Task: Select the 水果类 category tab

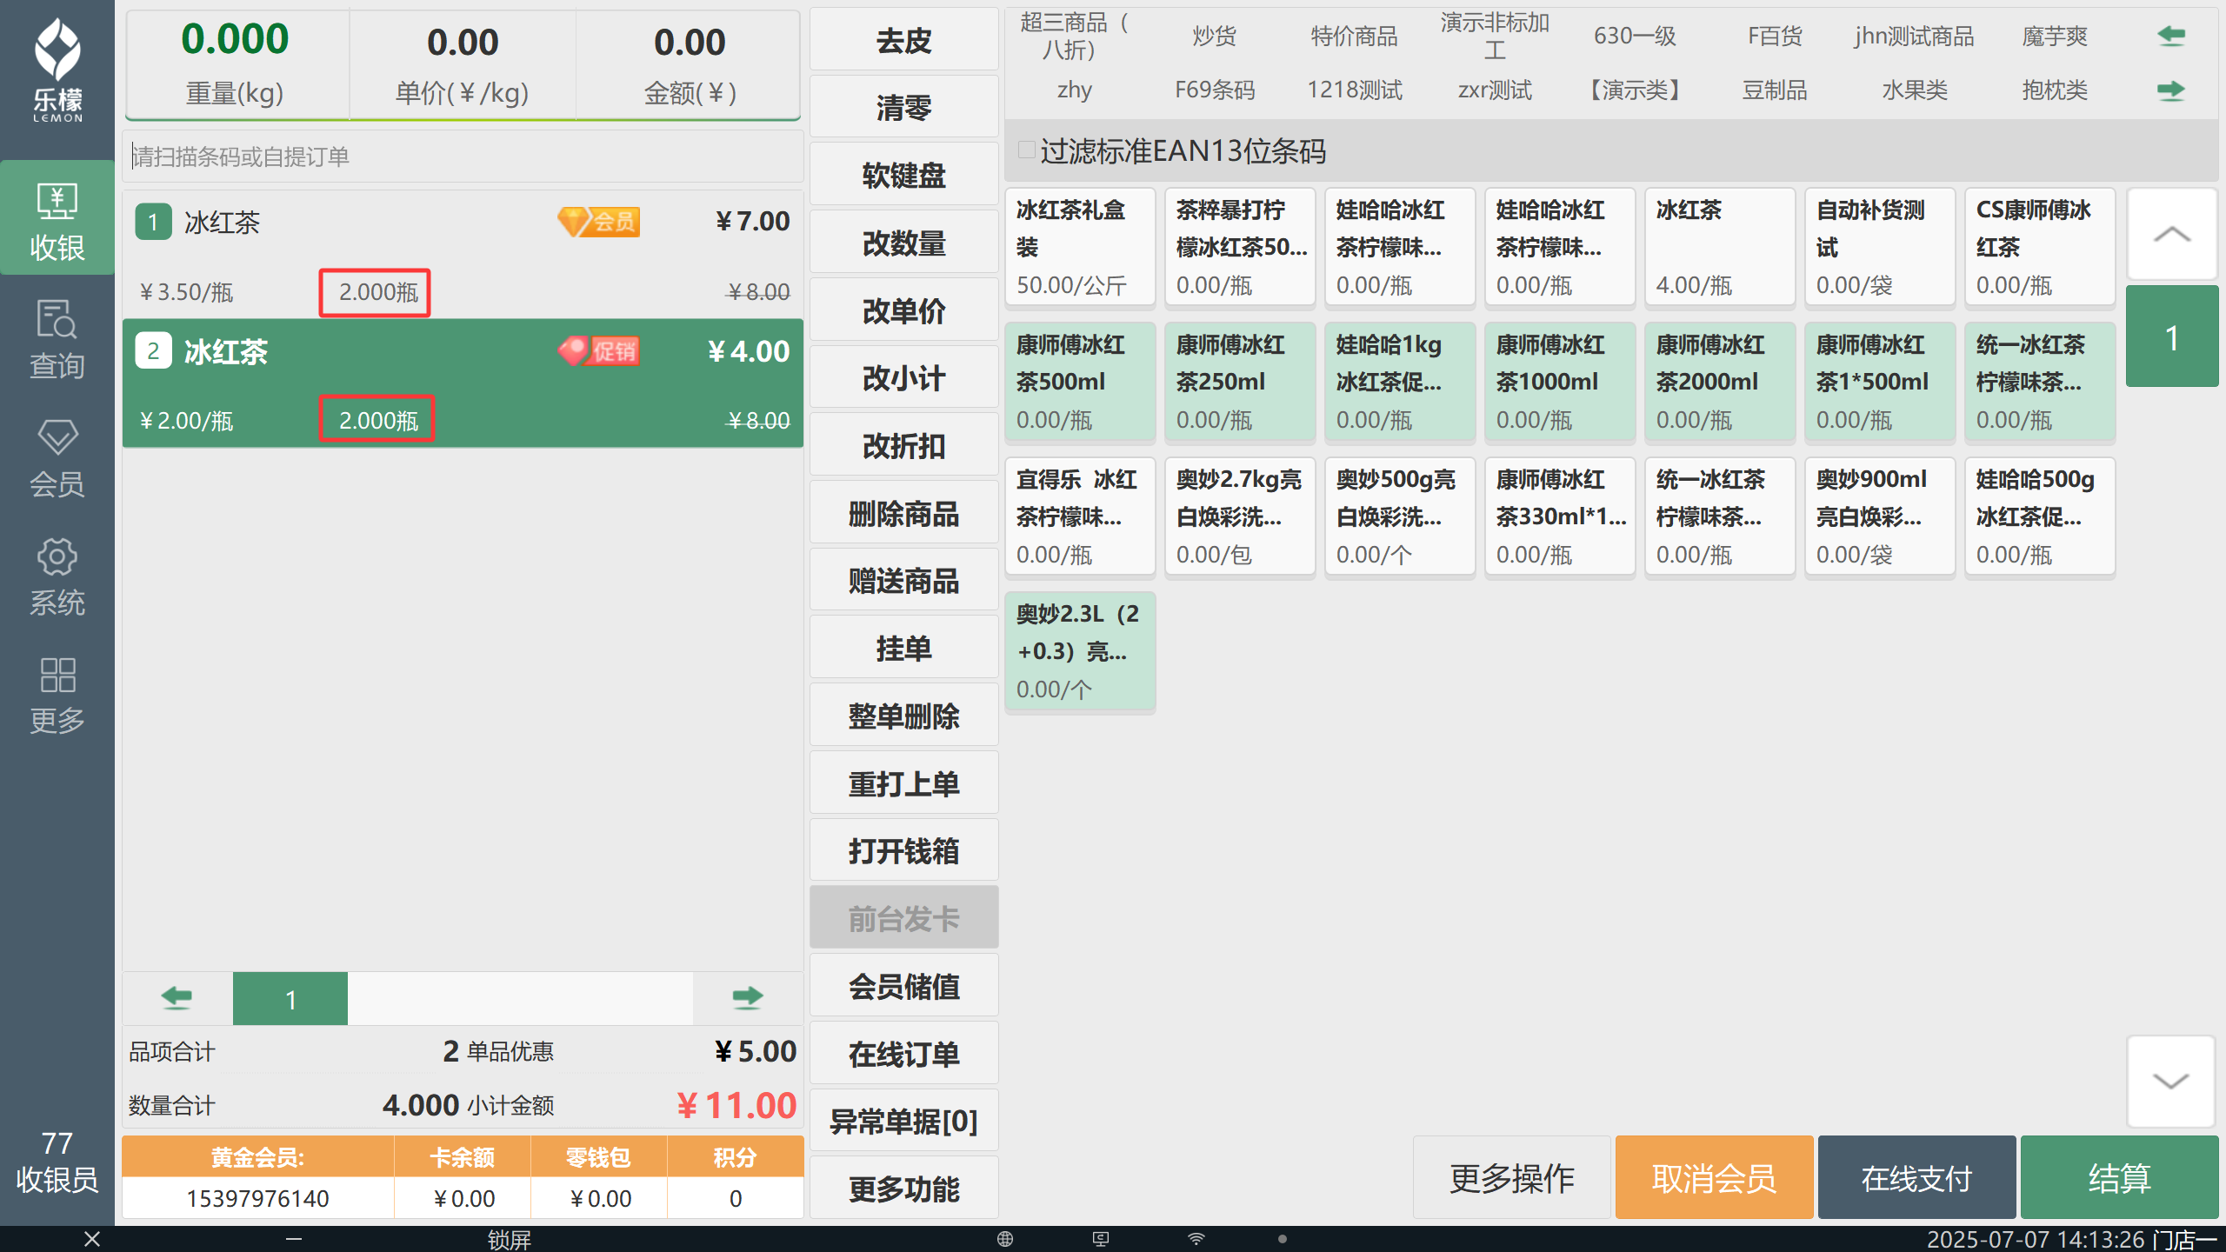Action: (x=1915, y=90)
